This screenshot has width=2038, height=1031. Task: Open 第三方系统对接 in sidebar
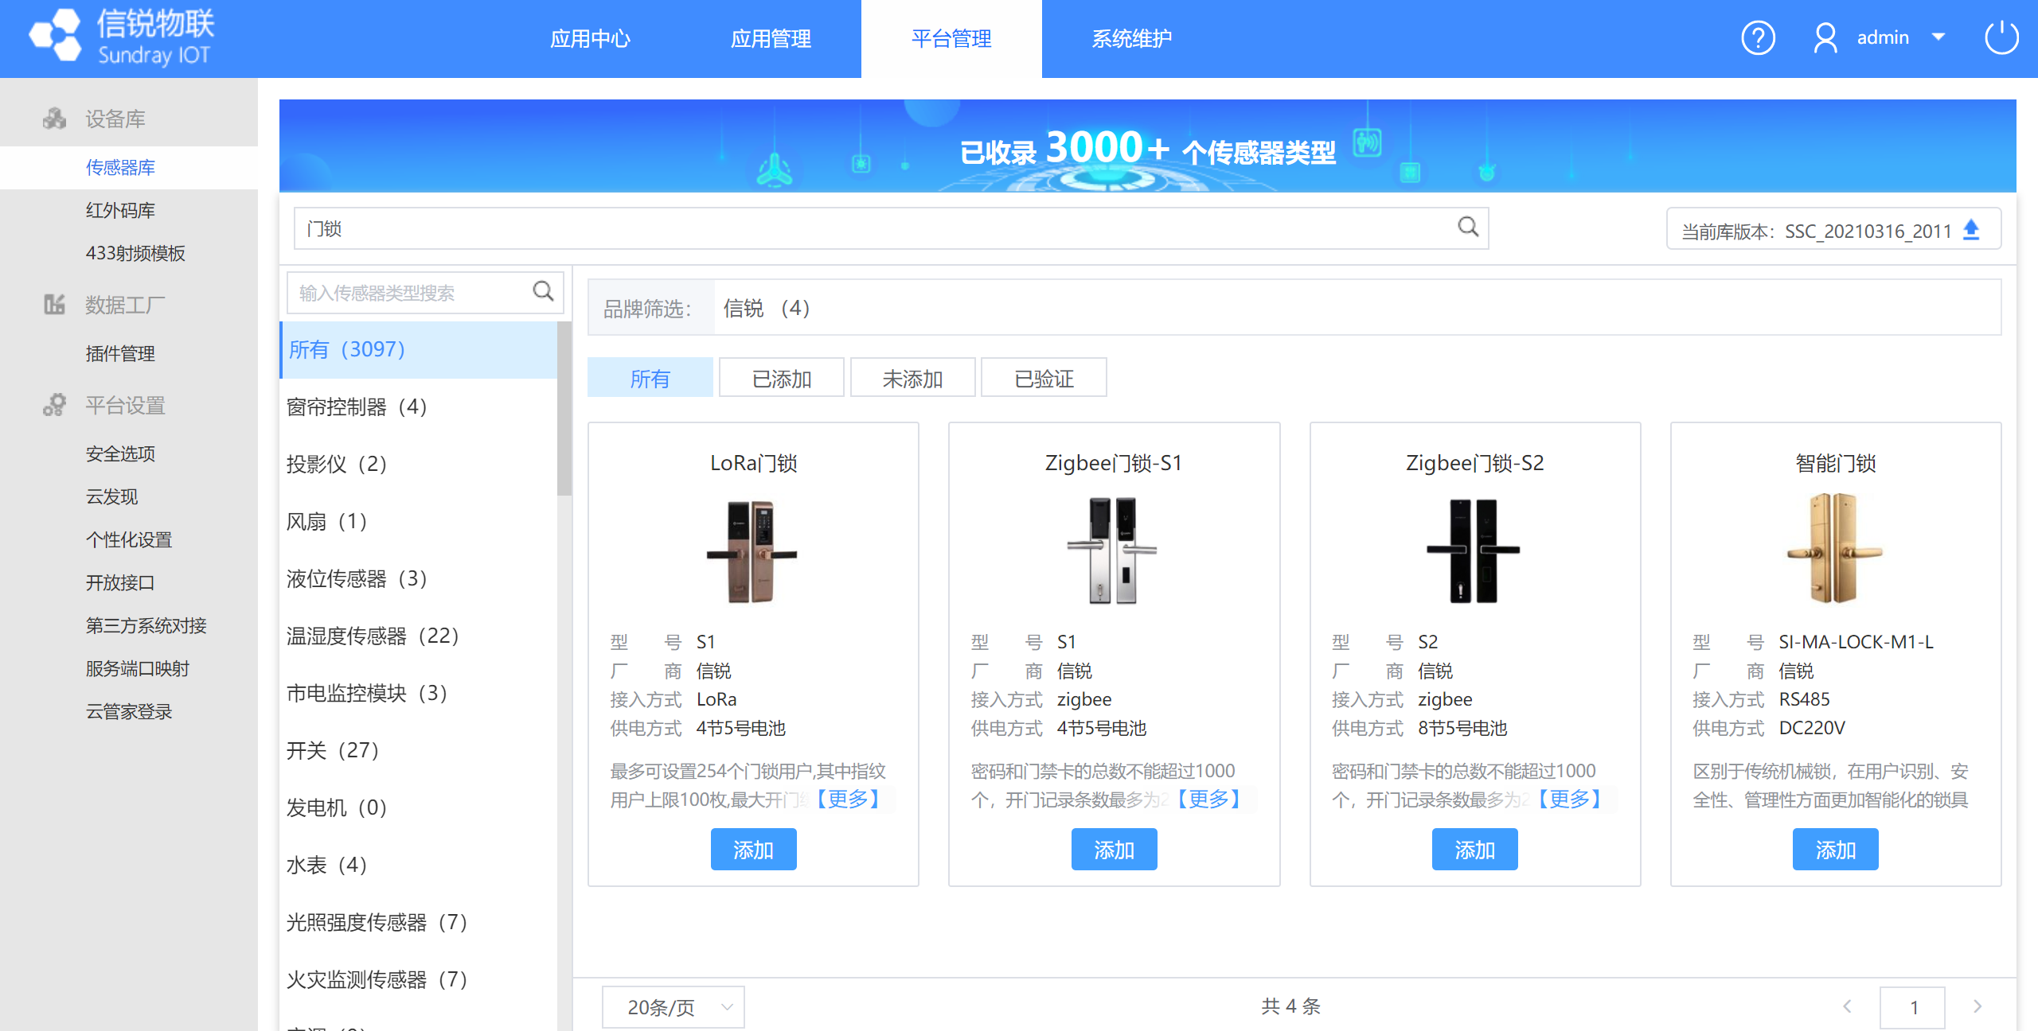146,625
